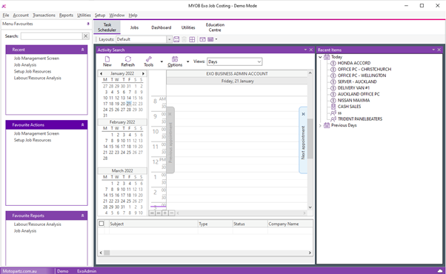
Task: Open Job Management Screen under Recent
Action: coord(36,59)
